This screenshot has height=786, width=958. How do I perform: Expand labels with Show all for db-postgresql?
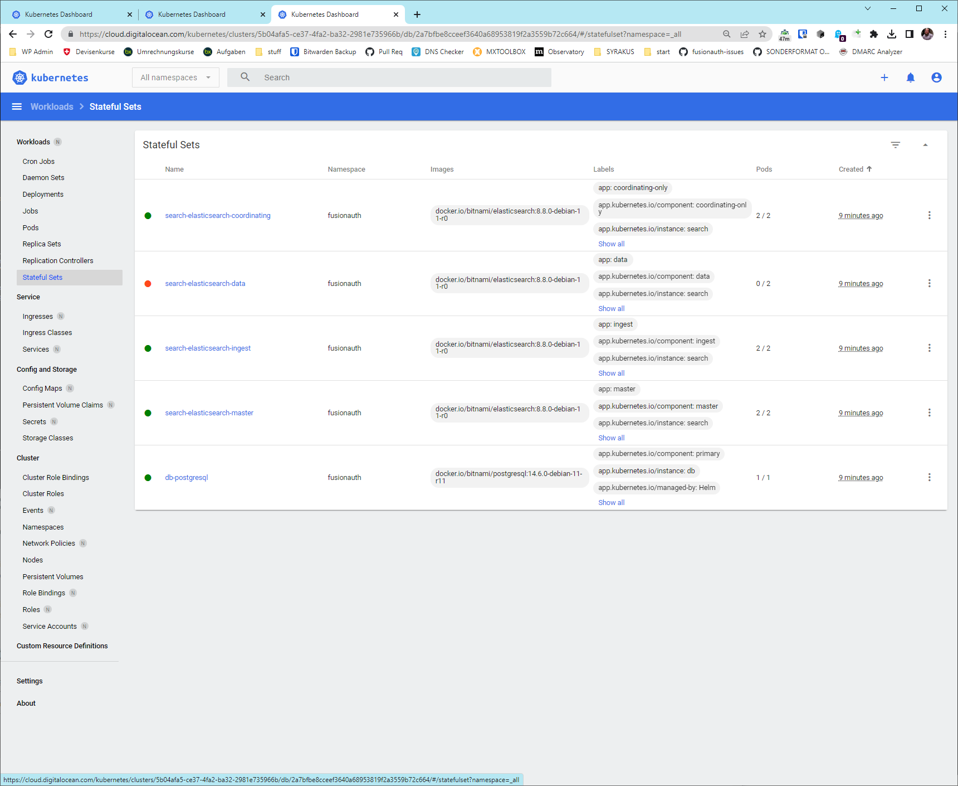pyautogui.click(x=611, y=502)
